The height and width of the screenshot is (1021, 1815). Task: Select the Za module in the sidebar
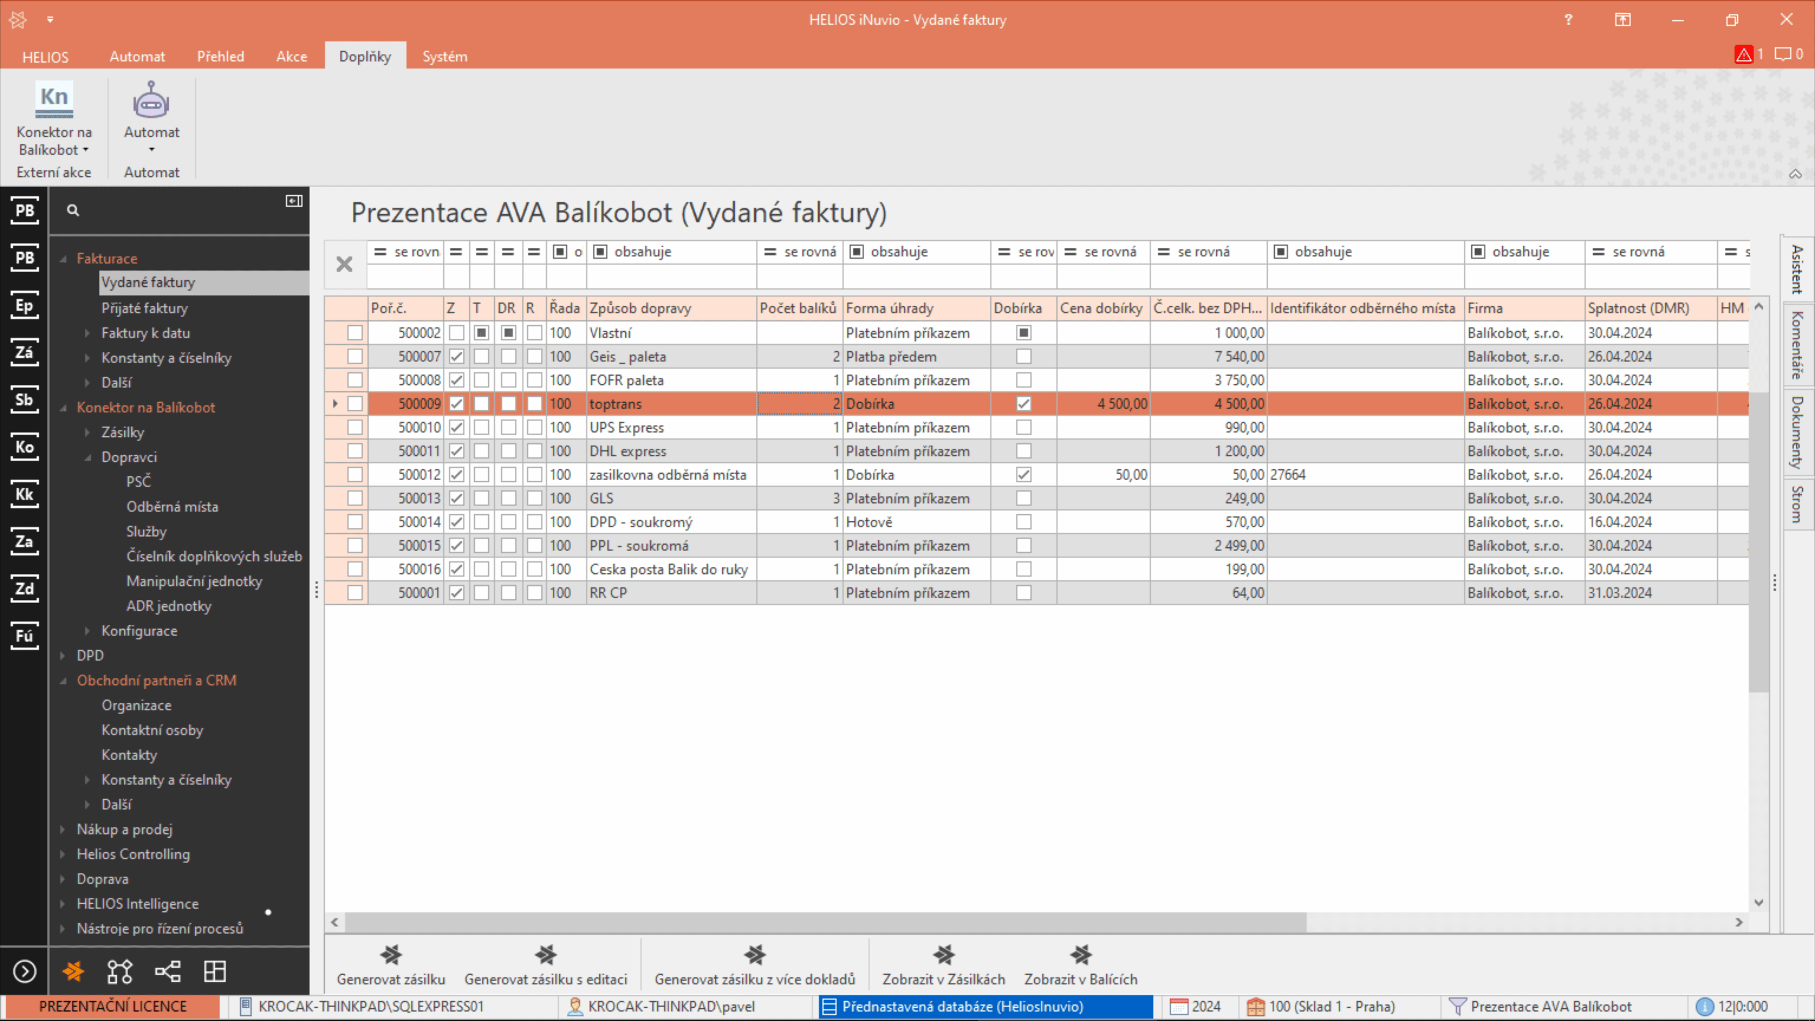[25, 541]
